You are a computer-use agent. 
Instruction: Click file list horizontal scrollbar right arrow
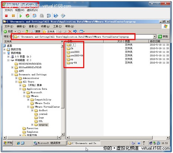coord(168,138)
